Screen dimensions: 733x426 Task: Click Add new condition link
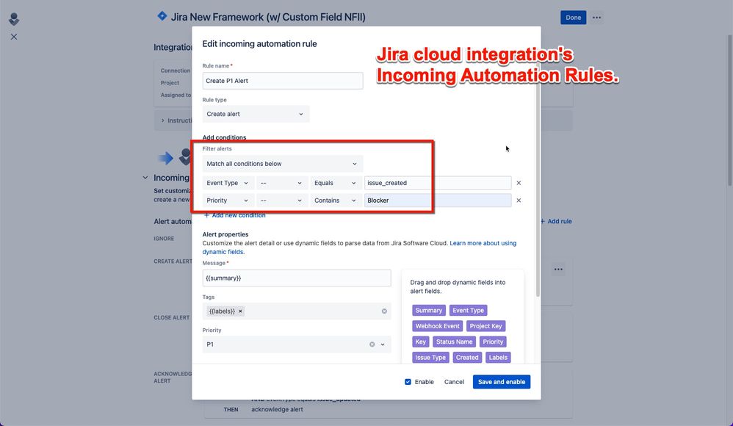click(235, 215)
